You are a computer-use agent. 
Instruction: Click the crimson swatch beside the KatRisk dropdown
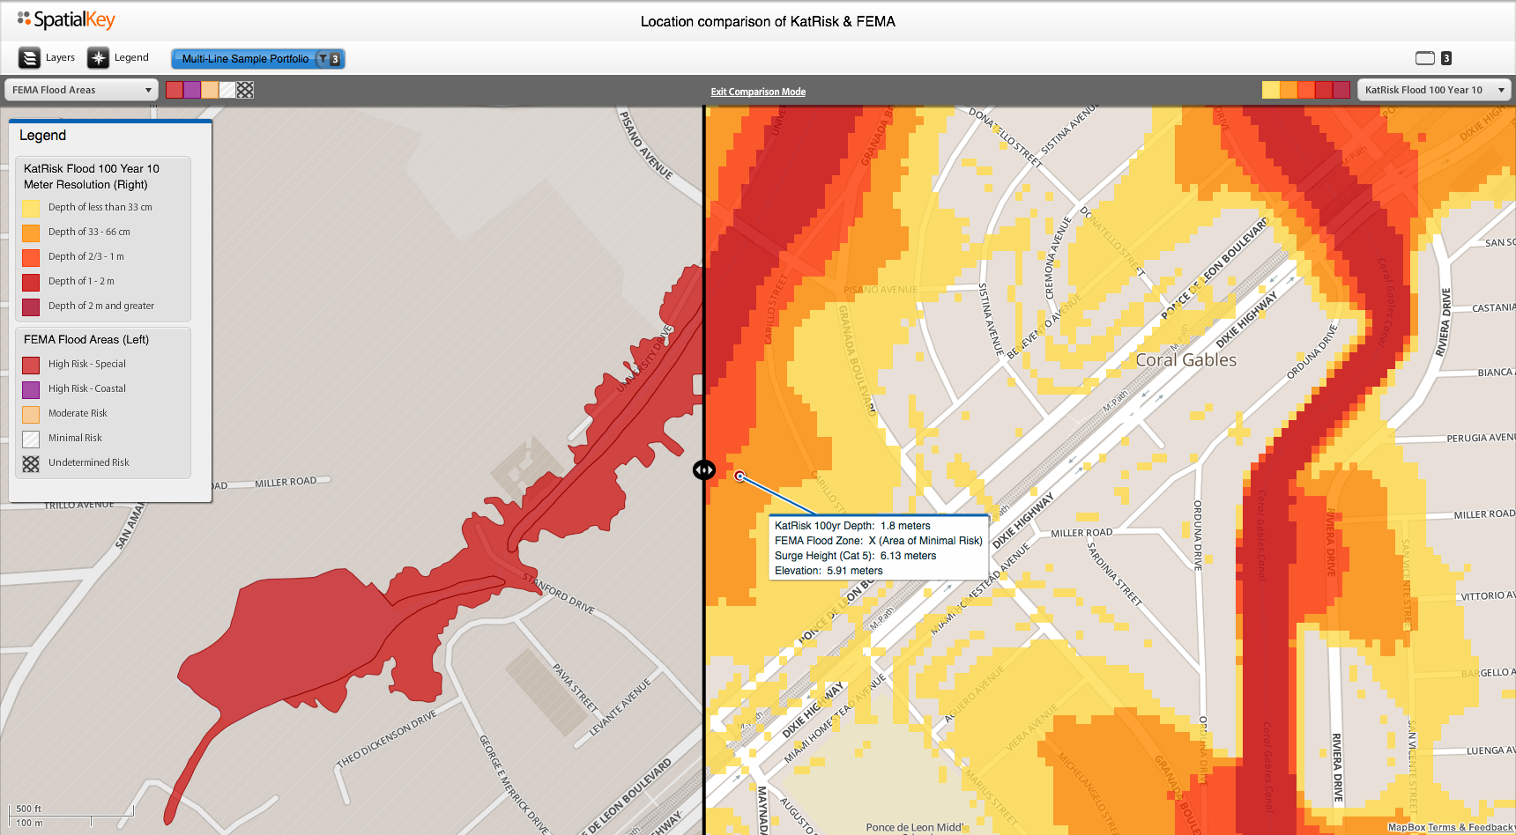(x=1341, y=90)
